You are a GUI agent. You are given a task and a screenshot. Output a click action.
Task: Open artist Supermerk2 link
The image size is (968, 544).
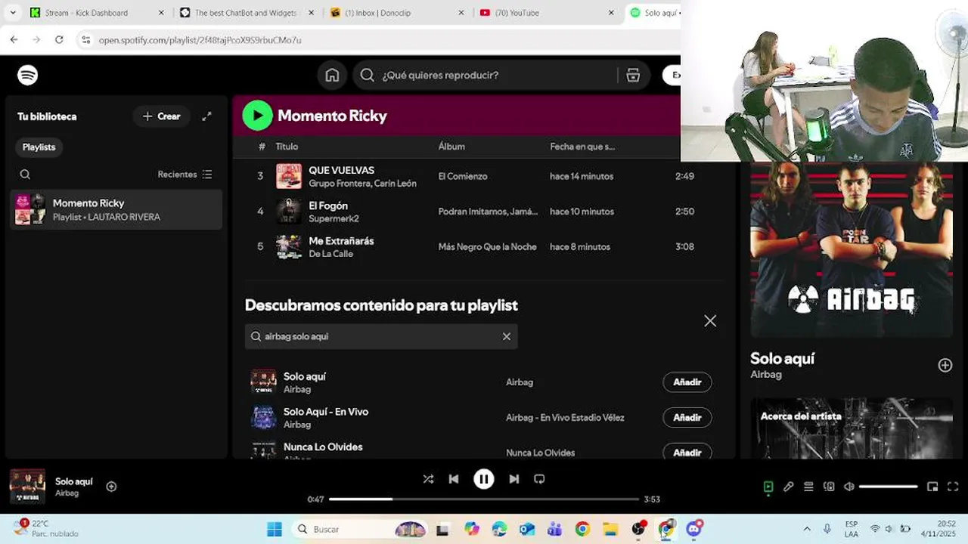[334, 218]
